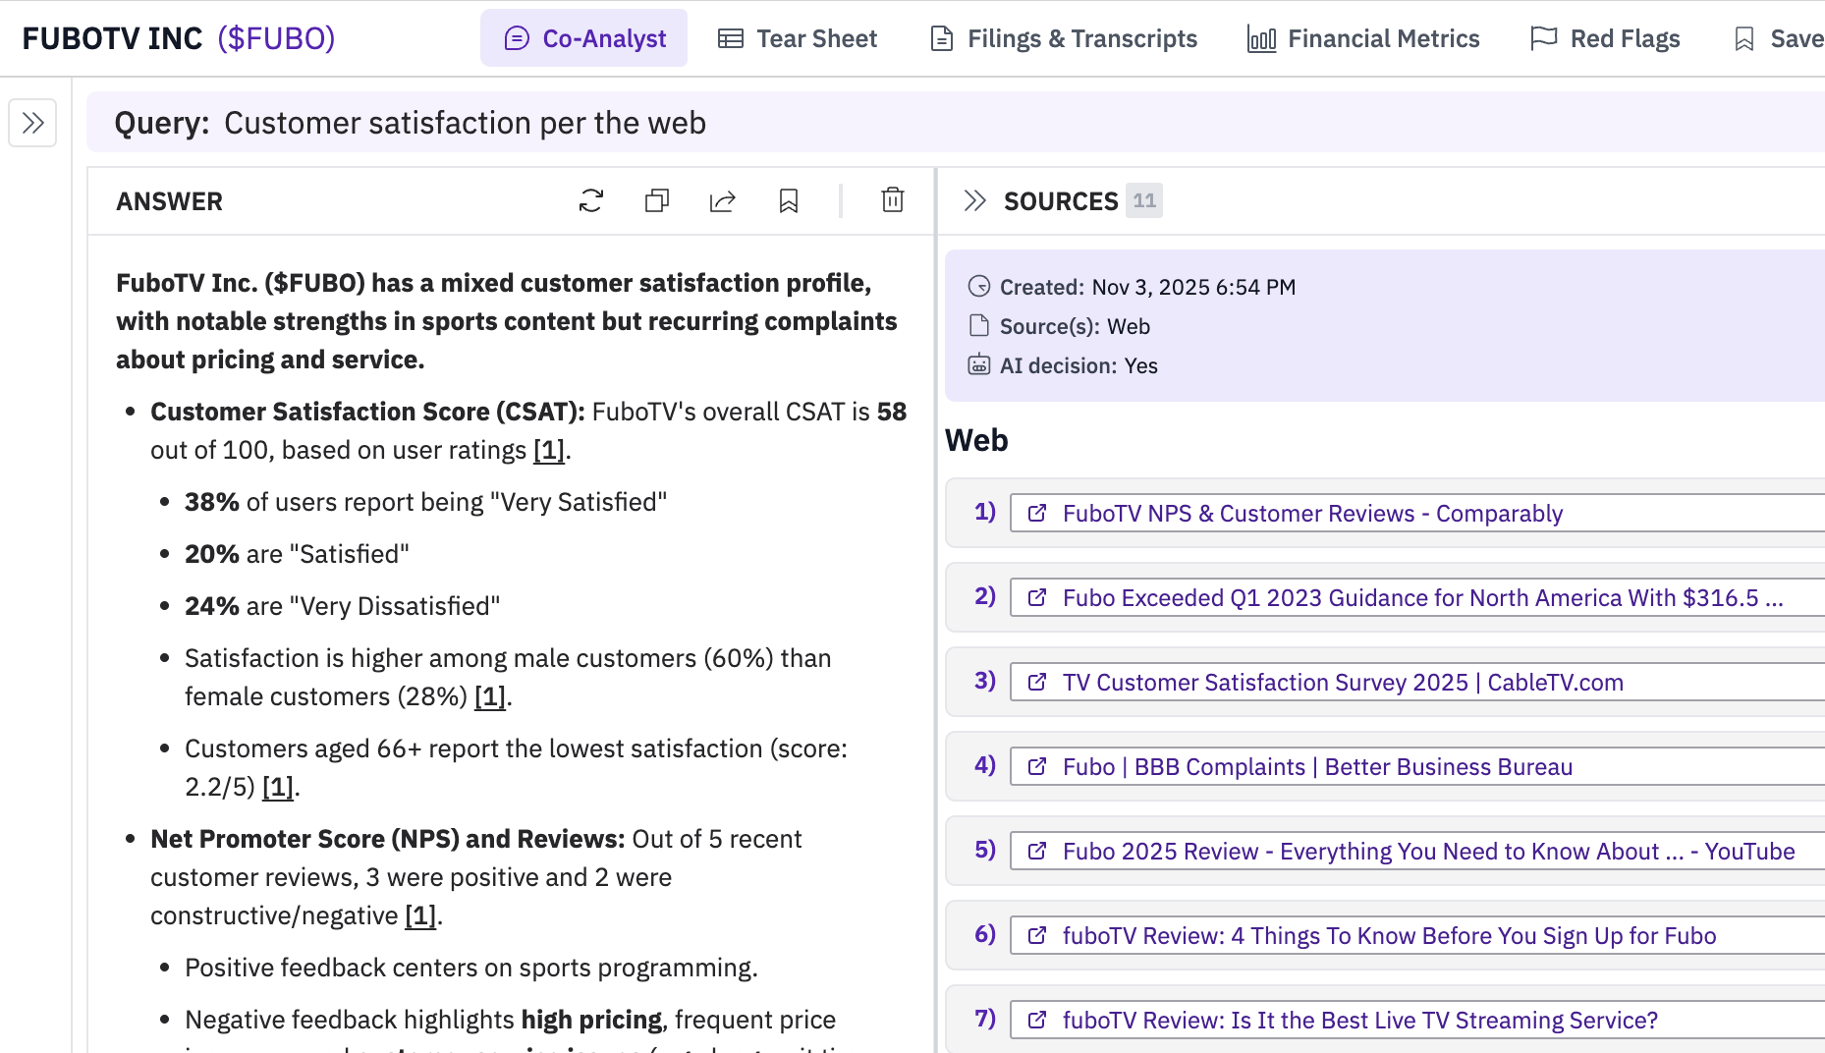Switch to the Co-Analyst tab

point(584,38)
